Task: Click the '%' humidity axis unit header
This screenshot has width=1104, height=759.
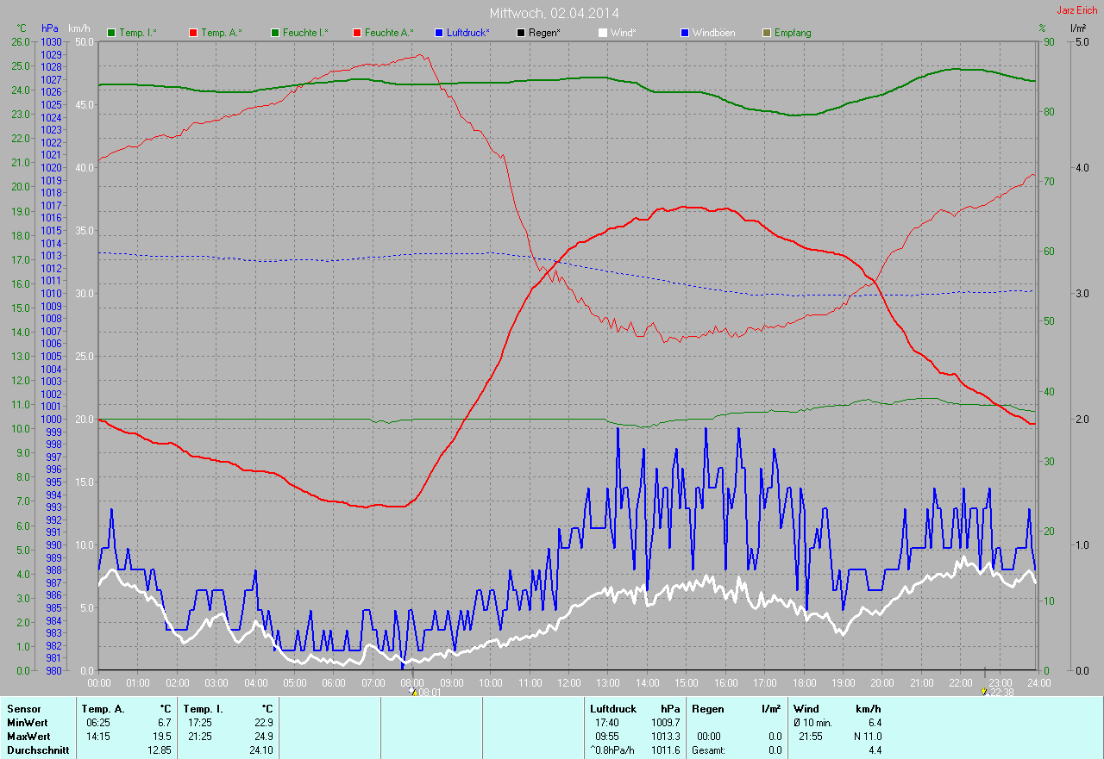Action: 1042,28
